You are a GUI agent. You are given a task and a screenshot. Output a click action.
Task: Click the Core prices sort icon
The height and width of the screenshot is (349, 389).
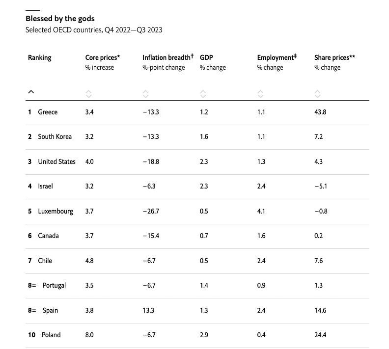click(88, 94)
